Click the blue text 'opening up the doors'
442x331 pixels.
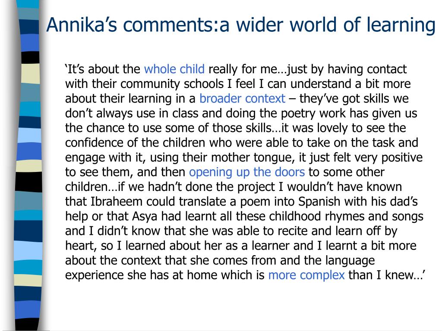coord(247,172)
